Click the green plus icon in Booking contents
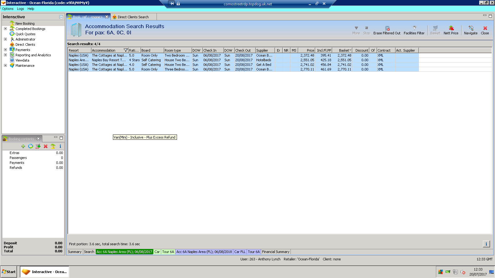Viewport: 495px width, 278px height. [23, 146]
